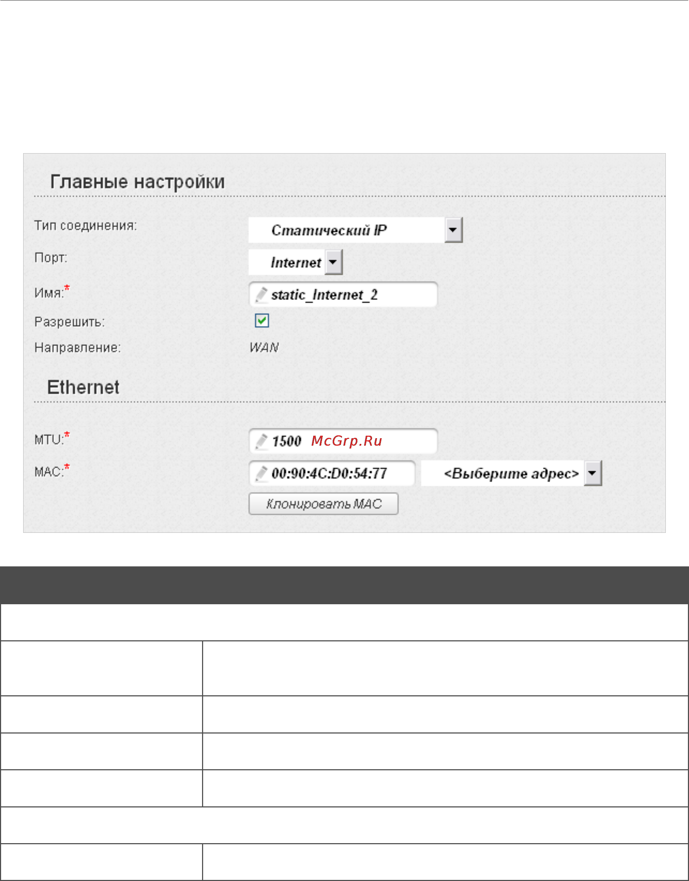Screen dimensions: 689x881
Task: Click the Разрешить label
Action: (69, 322)
